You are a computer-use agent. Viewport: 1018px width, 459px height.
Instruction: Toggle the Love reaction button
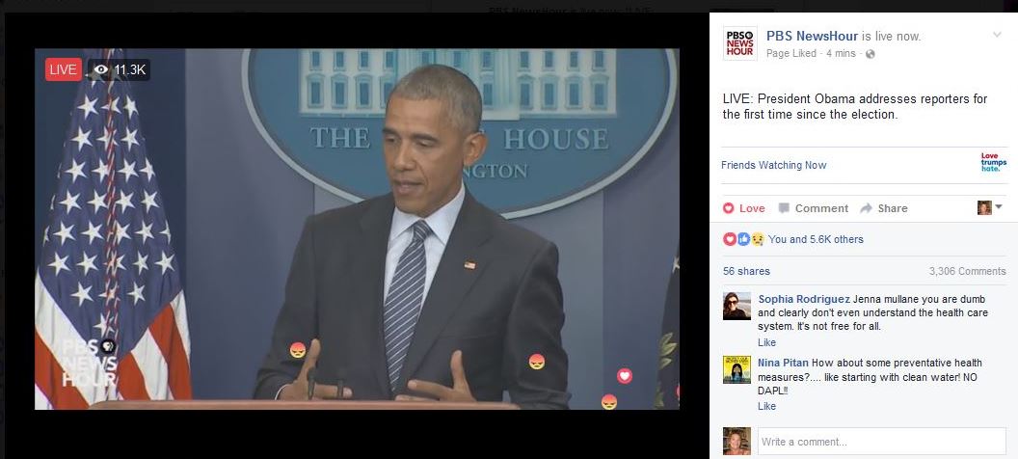[x=744, y=208]
